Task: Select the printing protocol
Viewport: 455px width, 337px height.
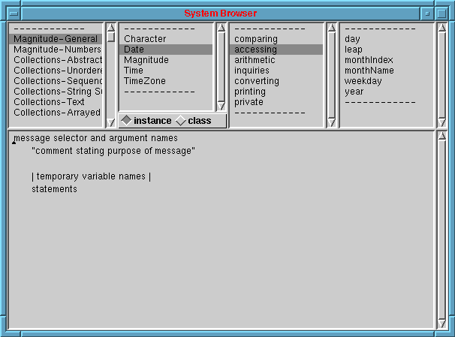Action: tap(276, 92)
